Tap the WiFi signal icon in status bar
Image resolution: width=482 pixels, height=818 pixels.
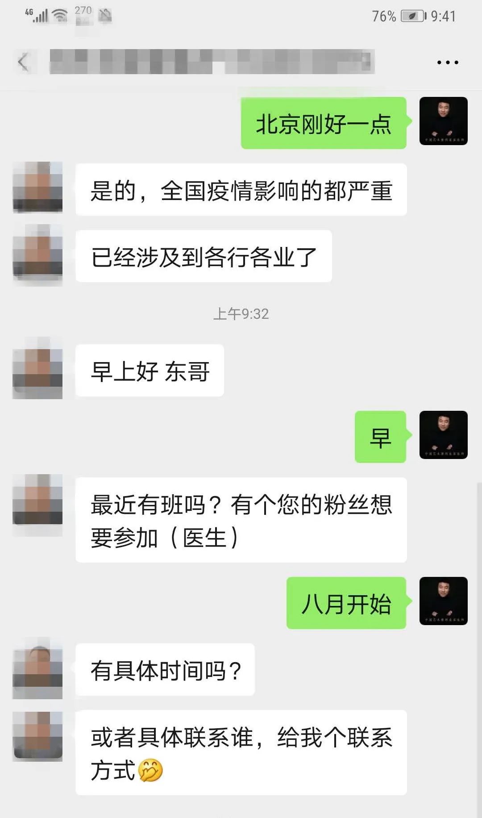pos(60,16)
